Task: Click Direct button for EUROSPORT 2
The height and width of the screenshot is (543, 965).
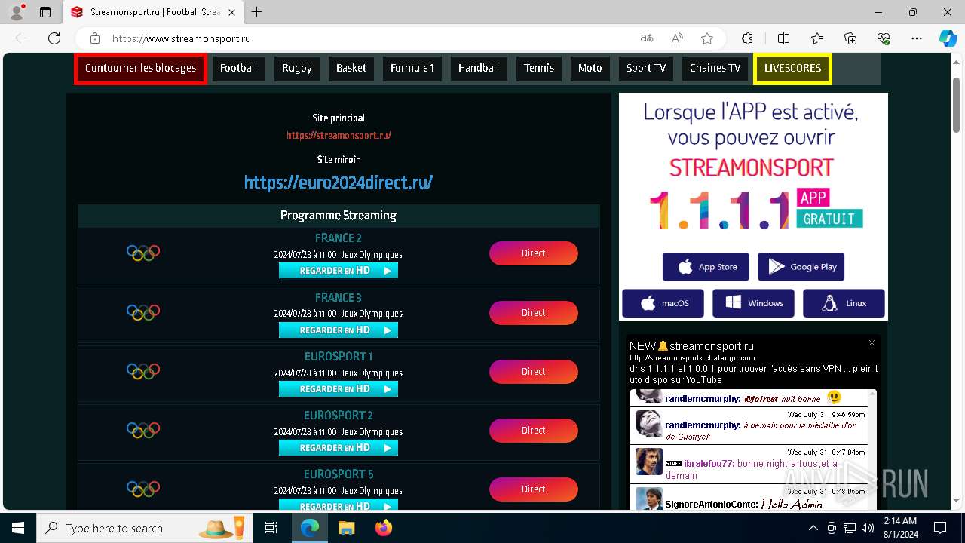Action: coord(534,431)
